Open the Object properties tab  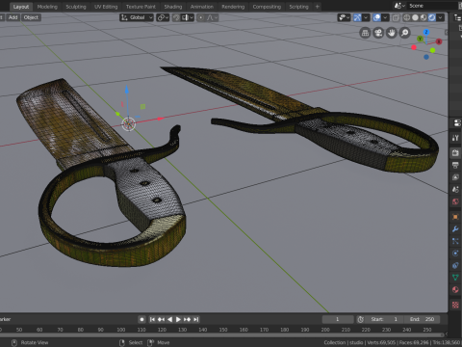[455, 217]
